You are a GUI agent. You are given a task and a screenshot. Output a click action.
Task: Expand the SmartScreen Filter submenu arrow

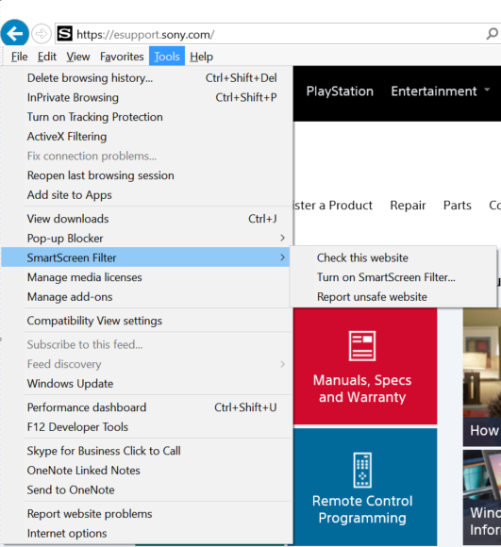pyautogui.click(x=282, y=257)
